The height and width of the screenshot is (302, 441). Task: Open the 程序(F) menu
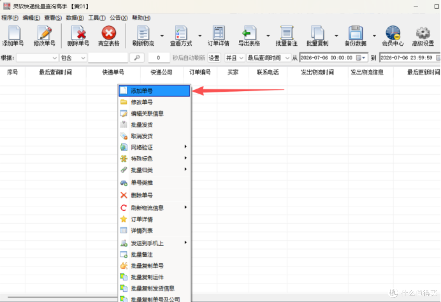pyautogui.click(x=10, y=18)
